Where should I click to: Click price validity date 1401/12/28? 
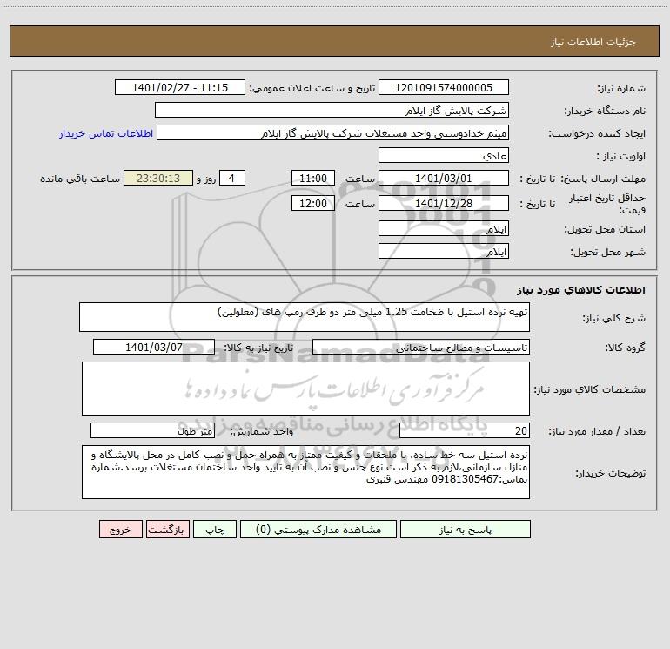coord(444,203)
